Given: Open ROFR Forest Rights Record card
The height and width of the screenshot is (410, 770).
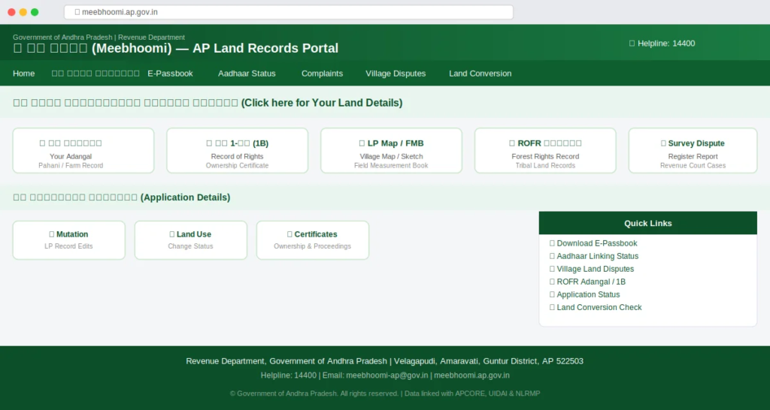Looking at the screenshot, I should point(545,151).
